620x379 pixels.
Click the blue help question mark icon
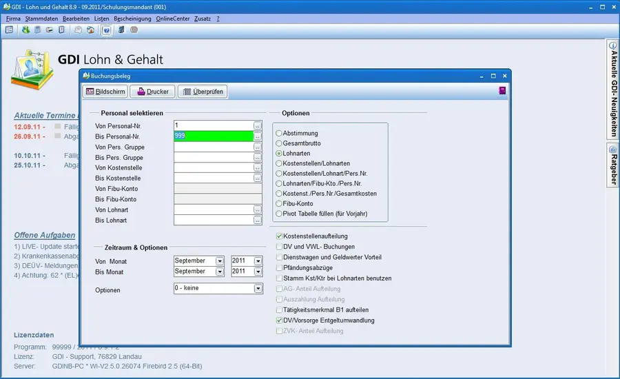pyautogui.click(x=106, y=30)
